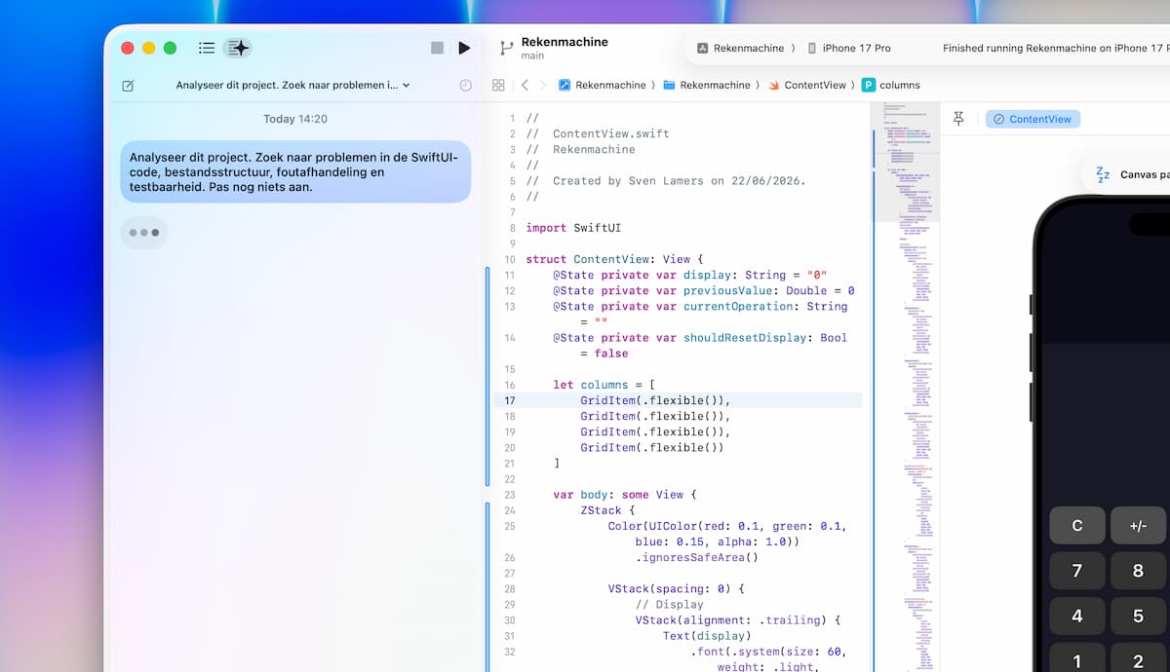Tap the 5 key in preview

click(1138, 616)
